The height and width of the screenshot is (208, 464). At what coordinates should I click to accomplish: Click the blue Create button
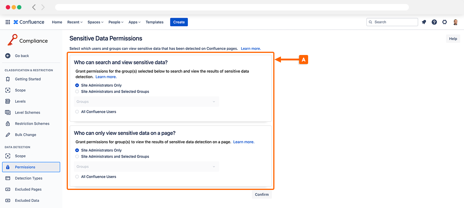[x=179, y=22]
